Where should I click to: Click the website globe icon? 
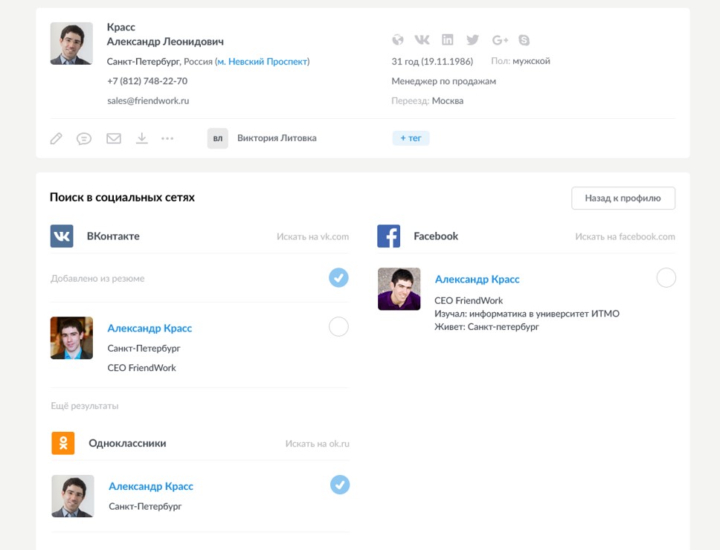coord(398,39)
